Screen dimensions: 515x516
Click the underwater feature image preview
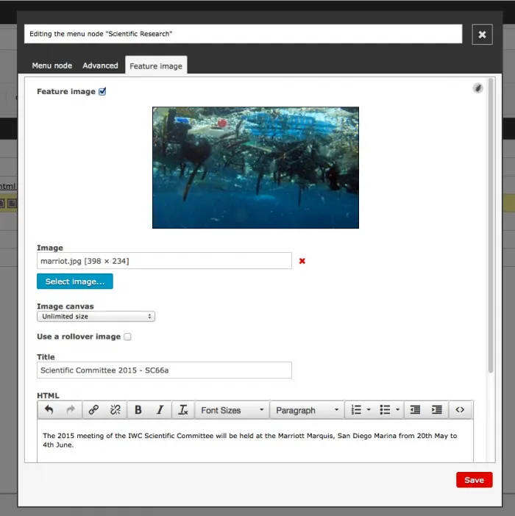click(x=255, y=168)
